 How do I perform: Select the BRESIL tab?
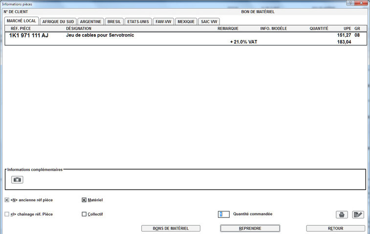point(114,21)
